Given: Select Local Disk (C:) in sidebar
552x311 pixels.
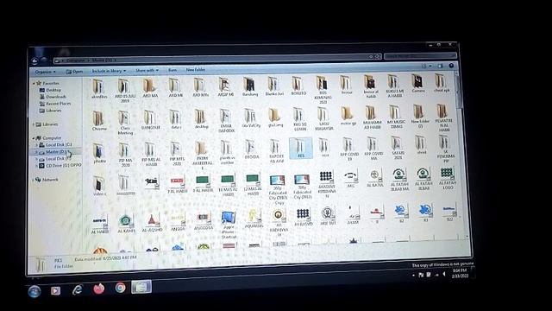Looking at the screenshot, I should tap(55, 145).
